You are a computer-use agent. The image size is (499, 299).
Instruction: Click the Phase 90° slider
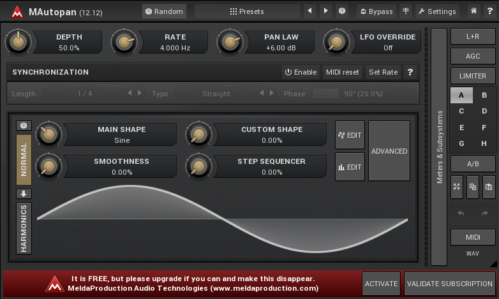[364, 94]
